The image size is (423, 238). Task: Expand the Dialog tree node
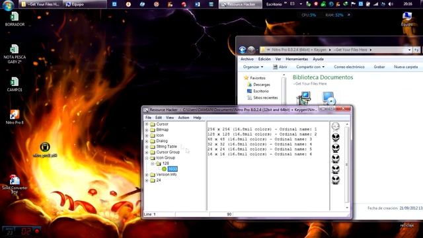[147, 141]
